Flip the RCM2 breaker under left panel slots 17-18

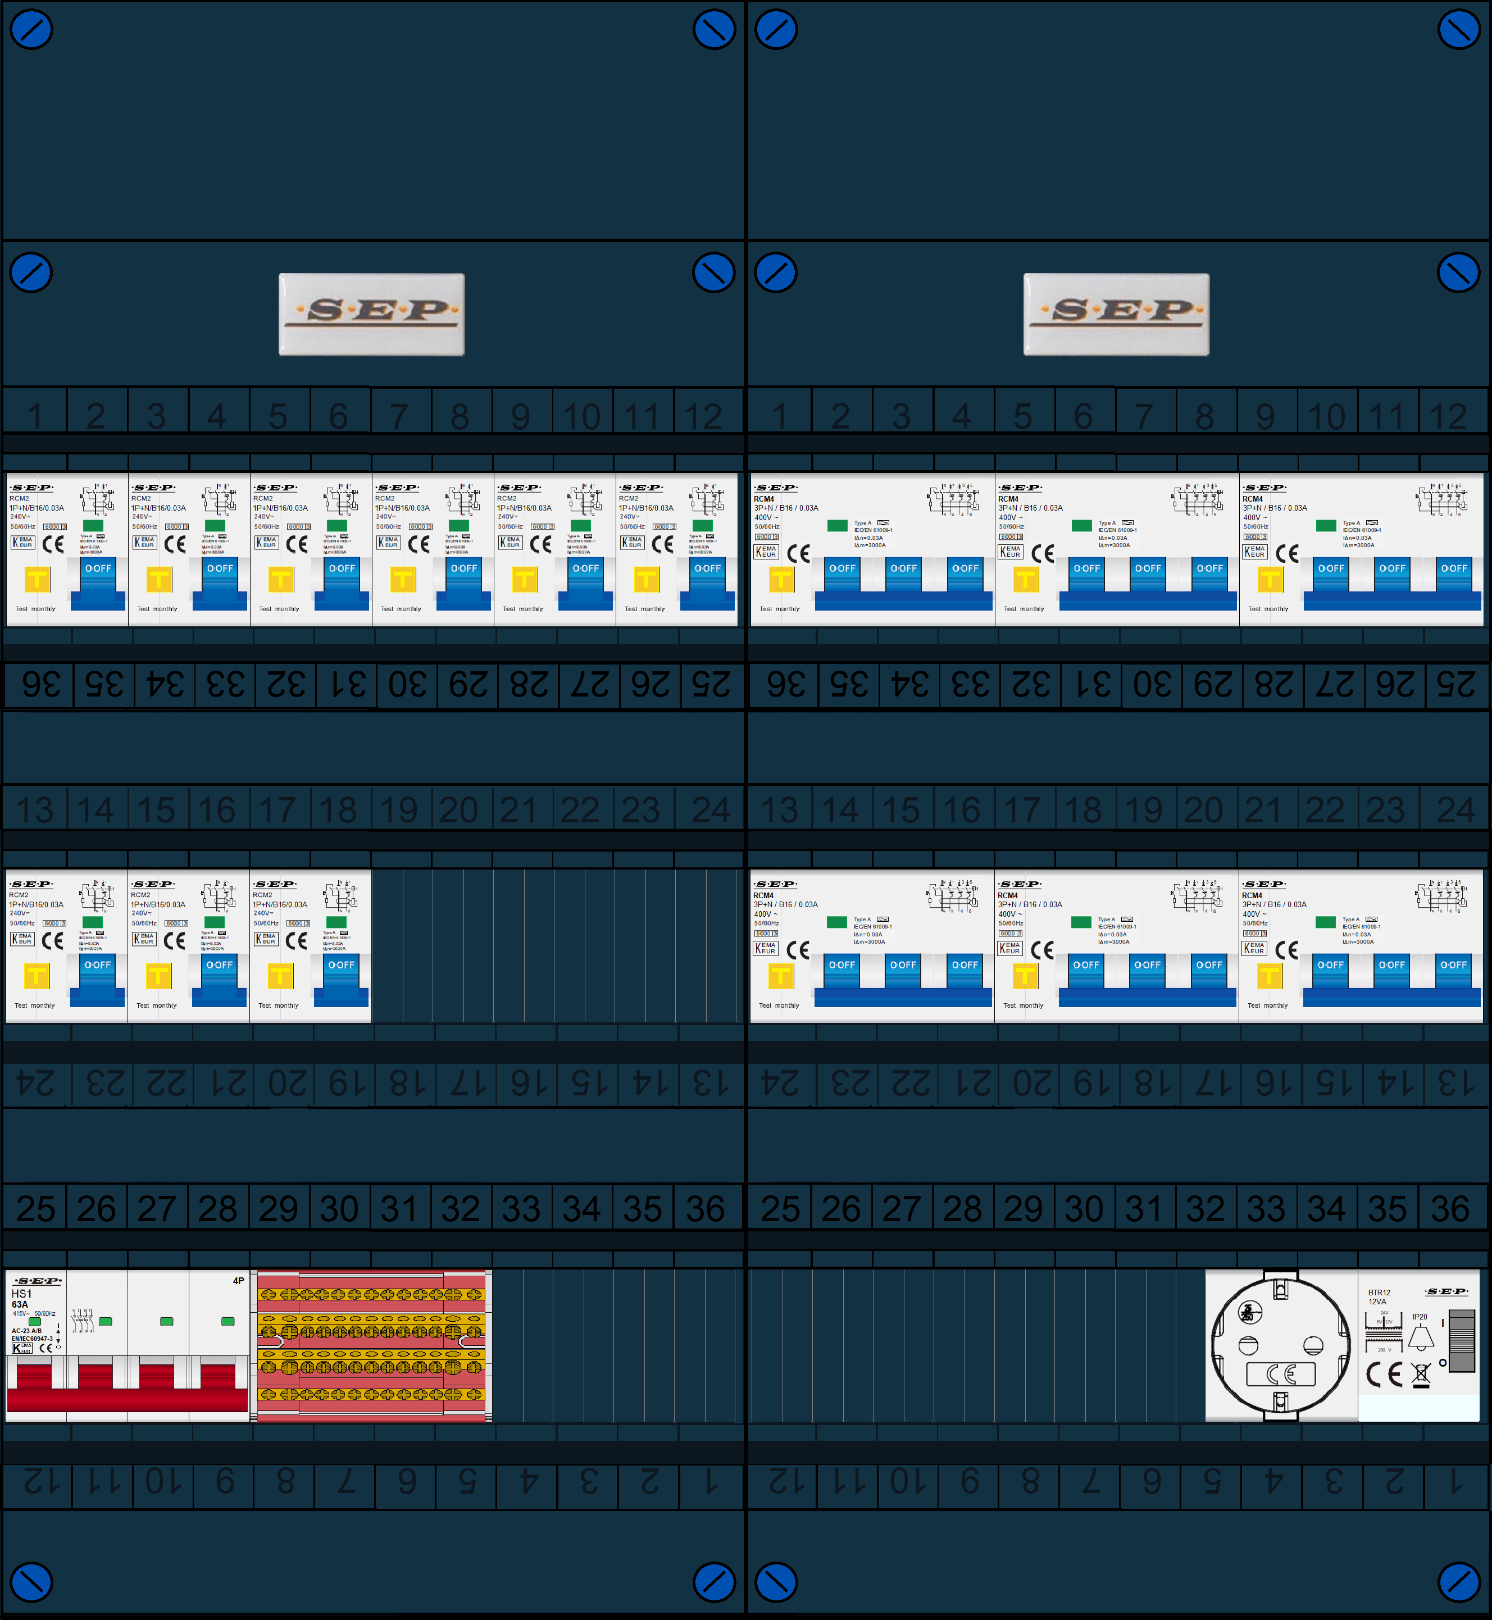click(342, 981)
